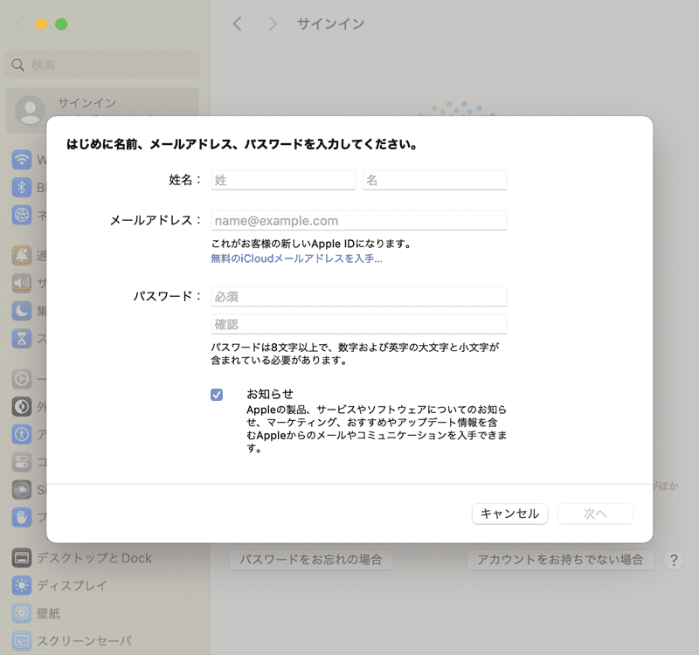699x655 pixels.
Task: Click the 姓 last name field
Action: pos(283,180)
